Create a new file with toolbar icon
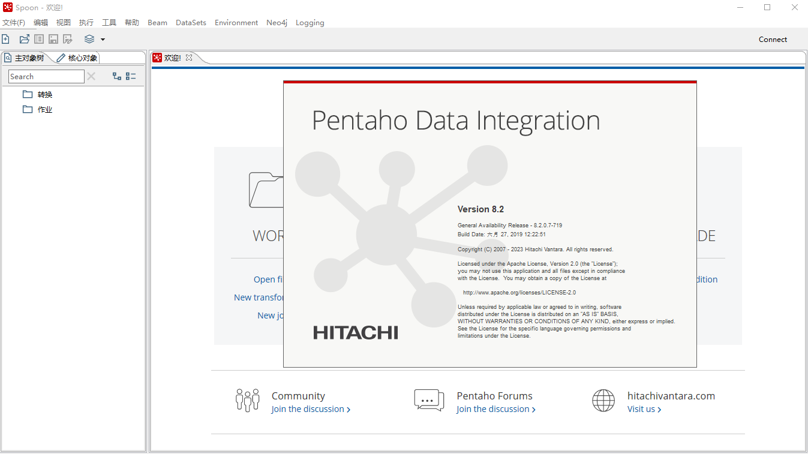Image resolution: width=808 pixels, height=454 pixels. [5, 39]
